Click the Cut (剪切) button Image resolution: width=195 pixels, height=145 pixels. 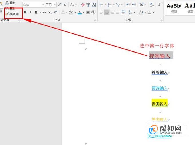[x=10, y=3]
